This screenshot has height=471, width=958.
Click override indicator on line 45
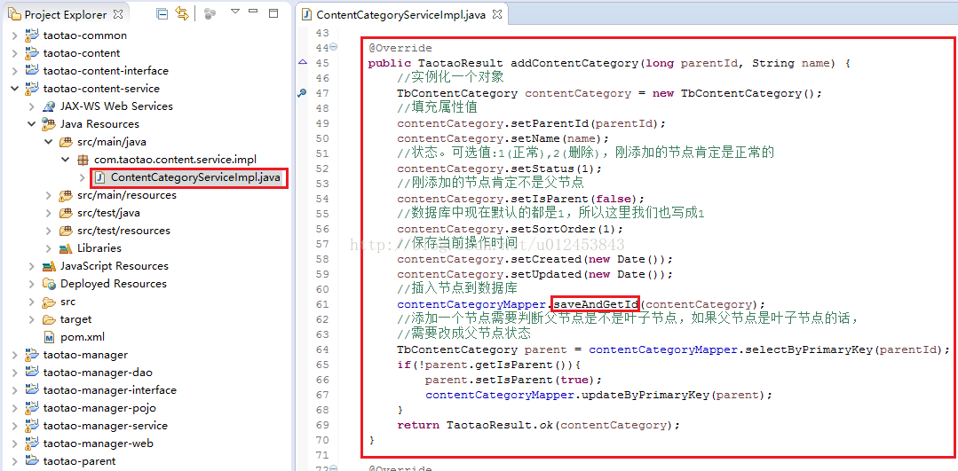(303, 62)
